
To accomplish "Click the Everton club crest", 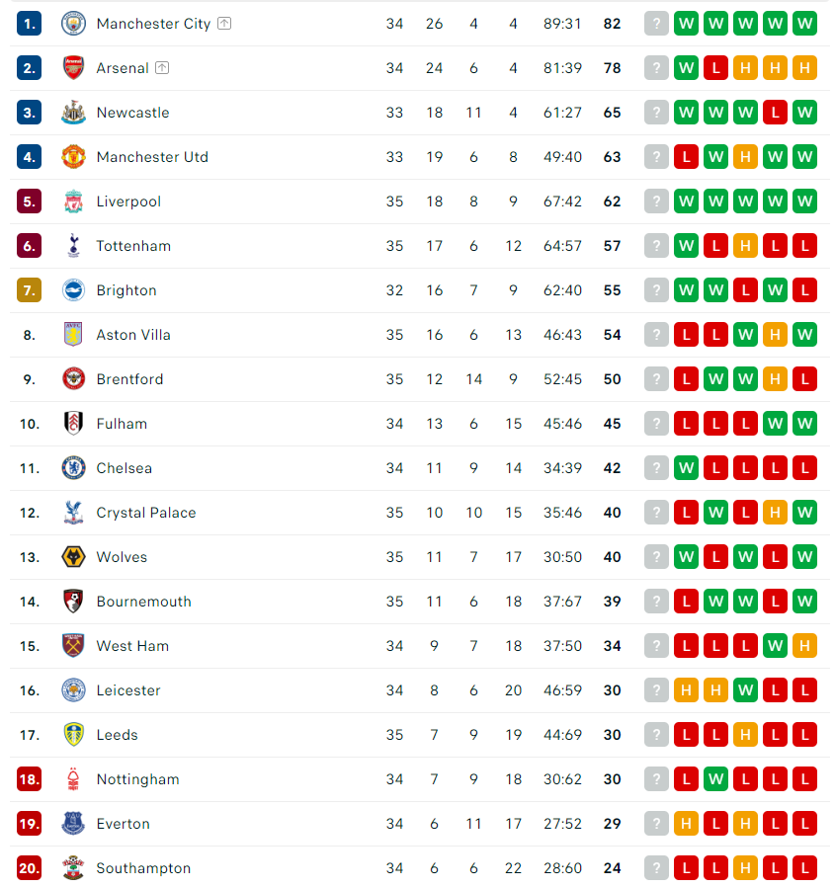I will [73, 824].
